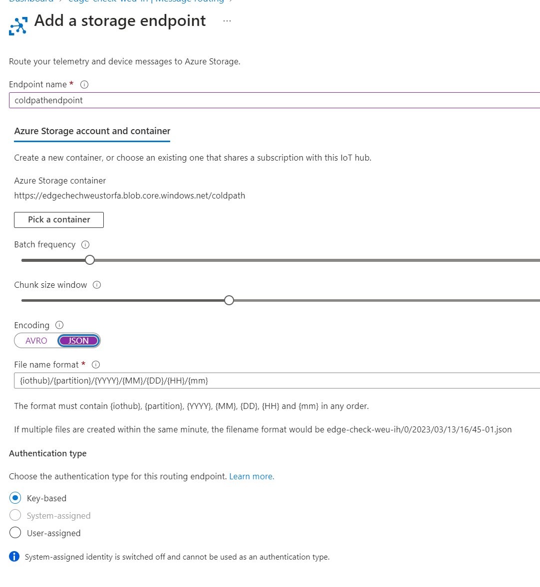Choose User-assigned authentication
The width and height of the screenshot is (540, 587).
tap(15, 533)
